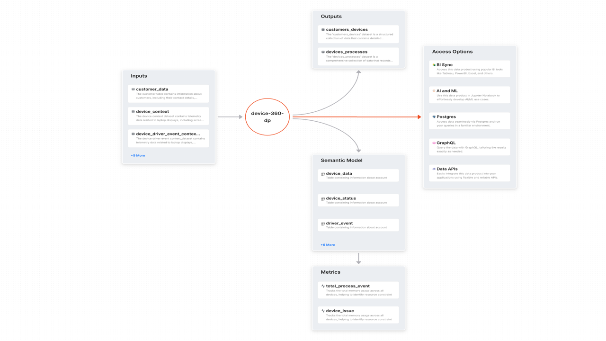This screenshot has width=606, height=341.
Task: Click the total_process_event metric icon
Action: [323, 286]
